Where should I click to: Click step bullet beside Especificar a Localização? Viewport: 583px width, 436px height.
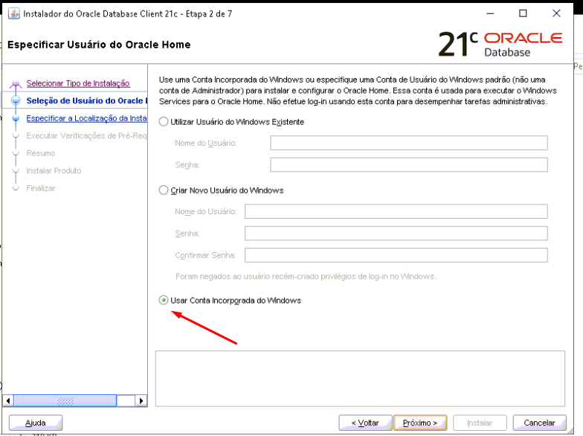point(16,118)
